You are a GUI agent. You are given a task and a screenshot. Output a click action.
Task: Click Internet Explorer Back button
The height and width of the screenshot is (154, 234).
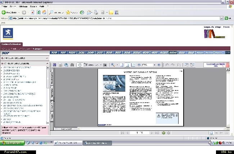pyautogui.click(x=10, y=13)
